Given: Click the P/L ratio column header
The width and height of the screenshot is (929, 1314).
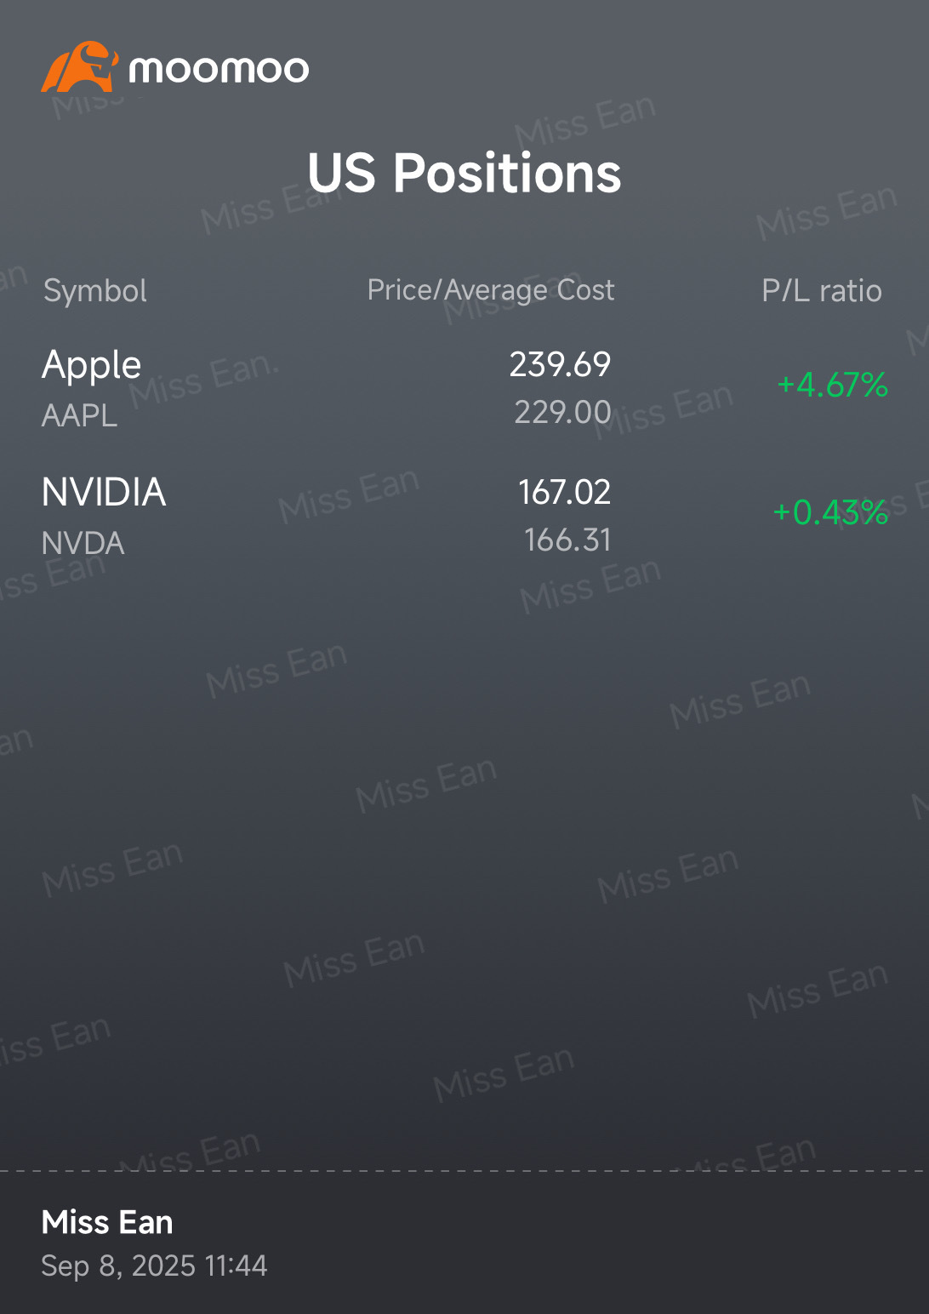Looking at the screenshot, I should pos(822,291).
